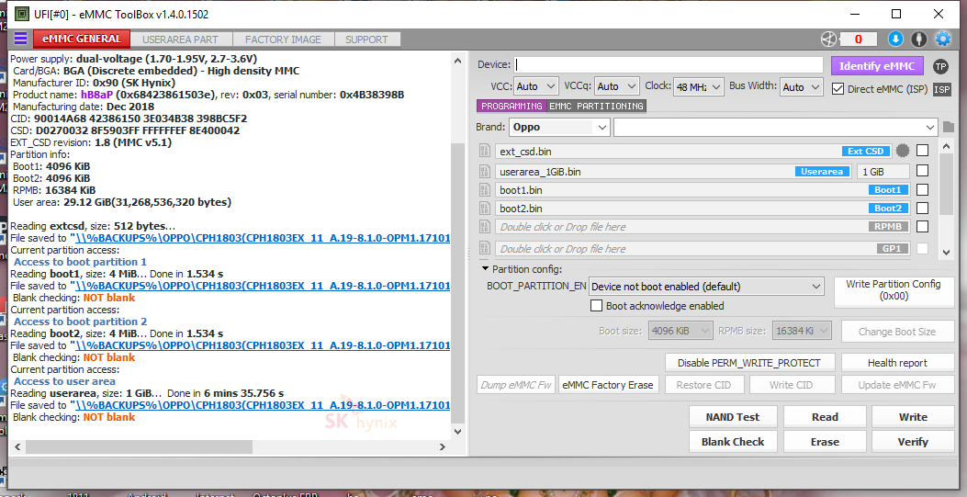Image resolution: width=967 pixels, height=497 pixels.
Task: Click the folder icon next to firmware dropdown
Action: 949,127
